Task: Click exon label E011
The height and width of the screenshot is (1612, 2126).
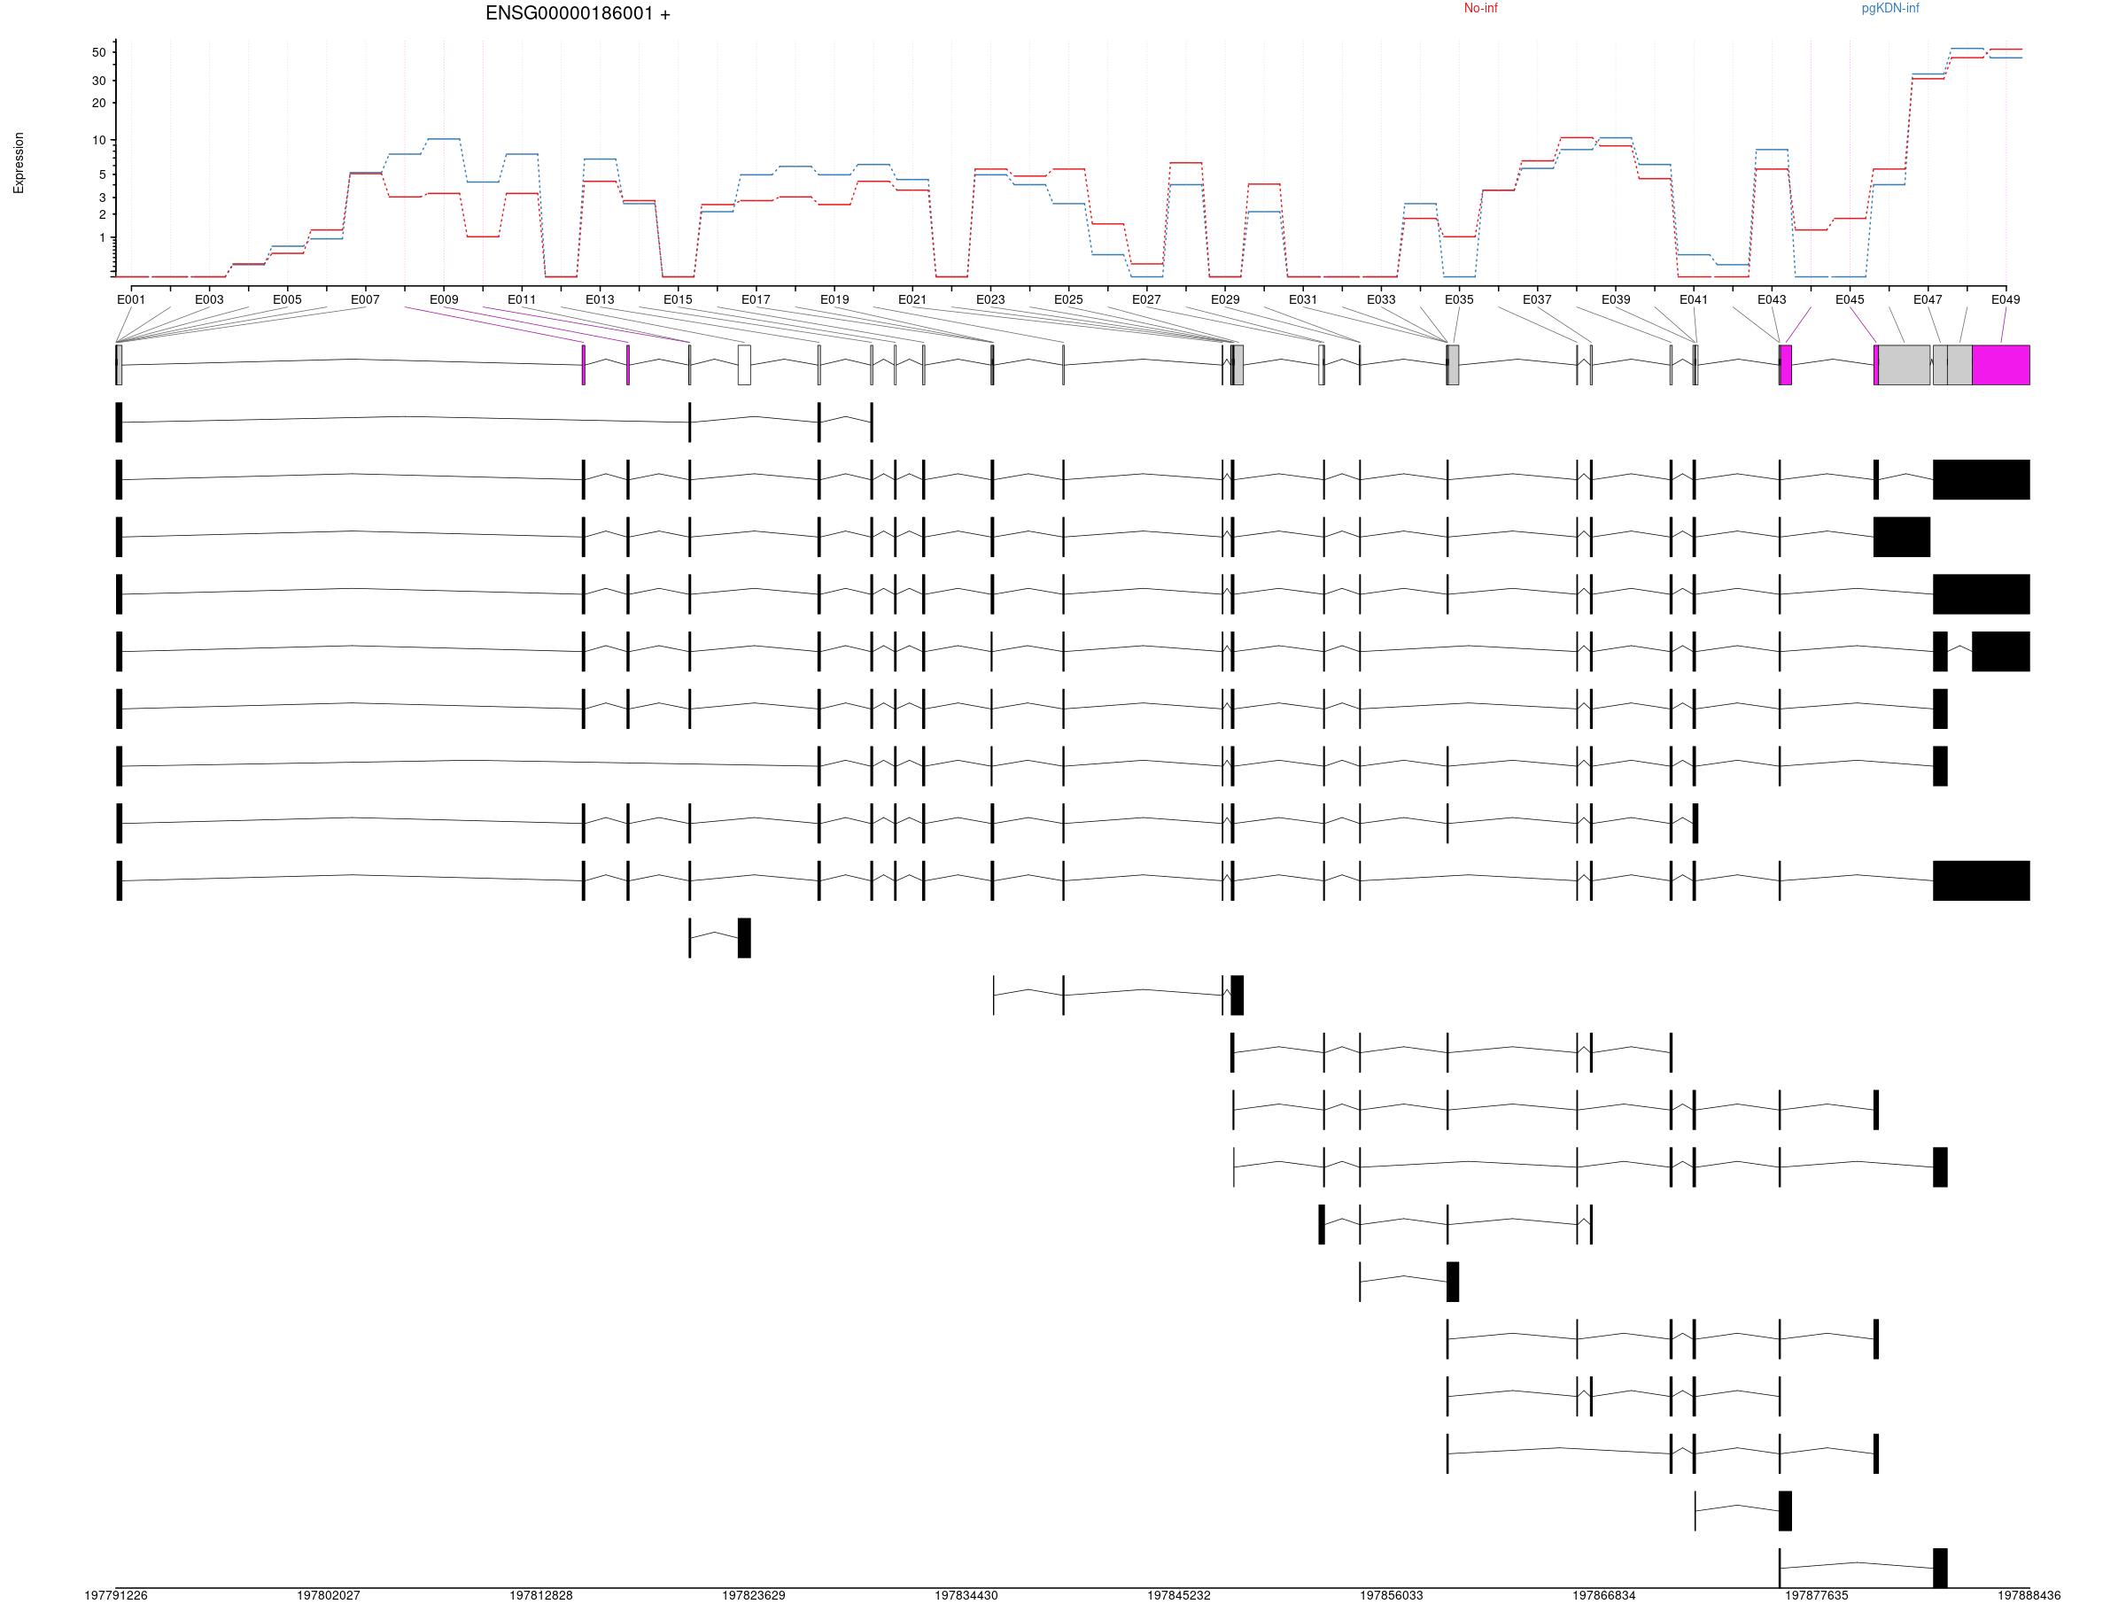Action: tap(522, 299)
